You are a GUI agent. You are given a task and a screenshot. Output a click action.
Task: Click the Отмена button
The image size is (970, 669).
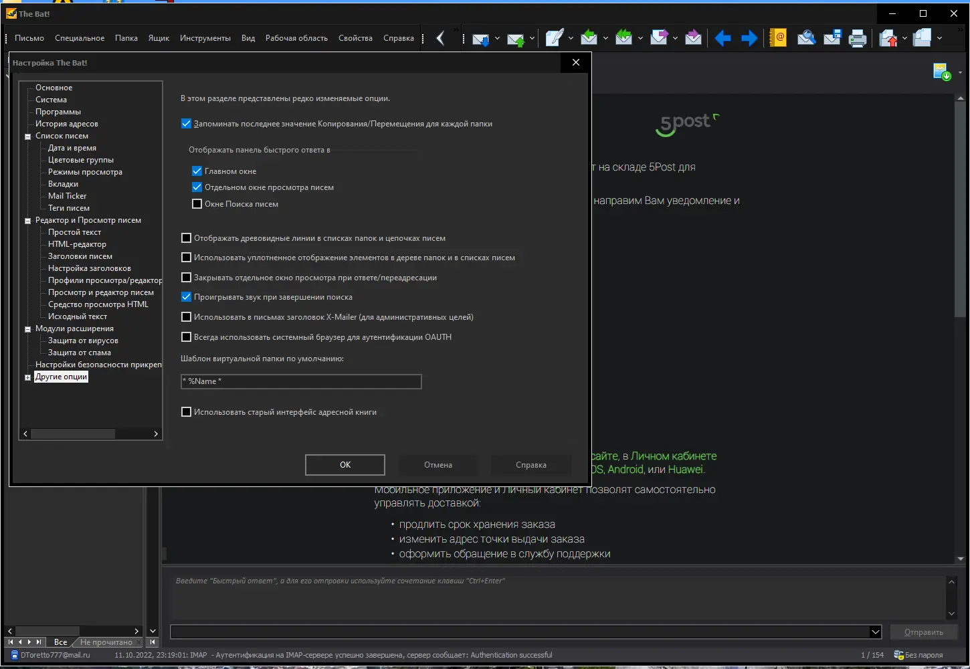pos(438,465)
